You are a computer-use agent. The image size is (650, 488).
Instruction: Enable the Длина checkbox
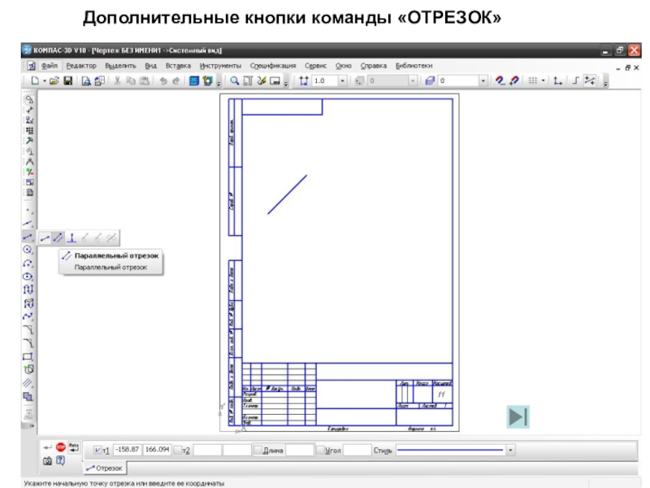258,449
